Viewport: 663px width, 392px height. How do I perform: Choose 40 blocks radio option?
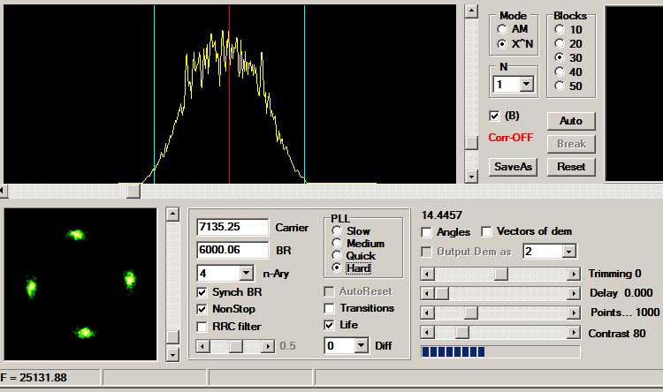pyautogui.click(x=560, y=72)
